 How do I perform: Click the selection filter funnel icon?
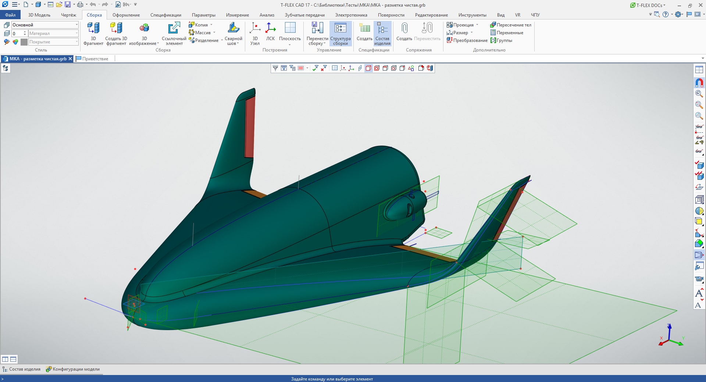pyautogui.click(x=275, y=68)
